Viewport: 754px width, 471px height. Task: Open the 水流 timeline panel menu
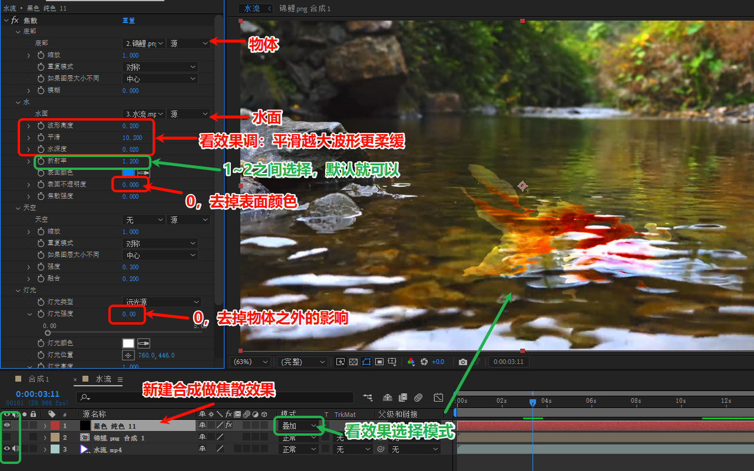(120, 379)
